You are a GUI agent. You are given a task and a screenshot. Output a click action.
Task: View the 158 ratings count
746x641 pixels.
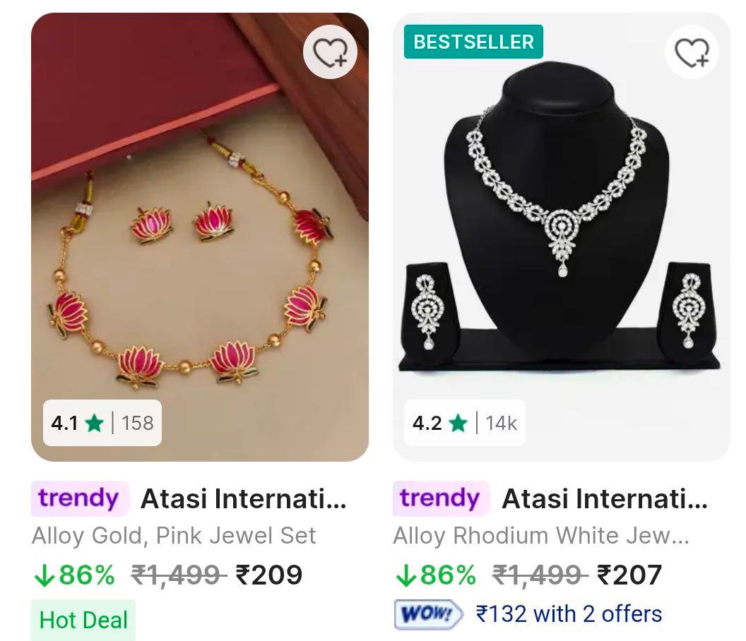click(x=138, y=423)
